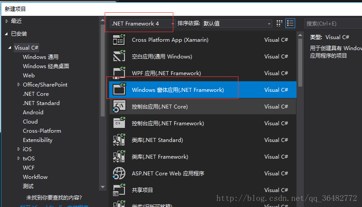
Task: Select the Extensibility category
Action: coord(38,140)
